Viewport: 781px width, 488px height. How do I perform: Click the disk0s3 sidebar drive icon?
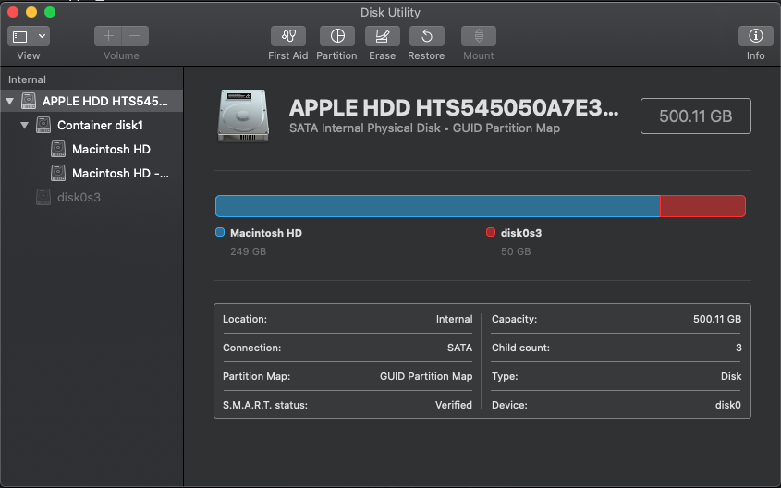(x=43, y=197)
